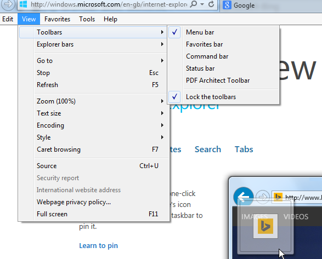Open the Favorites menu

pyautogui.click(x=57, y=19)
